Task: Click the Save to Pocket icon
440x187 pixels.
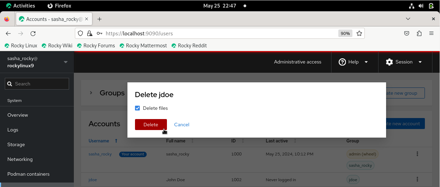Action: [x=406, y=33]
